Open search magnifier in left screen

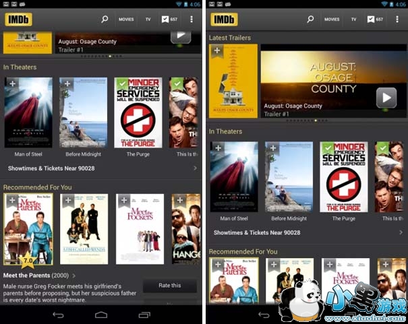(x=105, y=20)
